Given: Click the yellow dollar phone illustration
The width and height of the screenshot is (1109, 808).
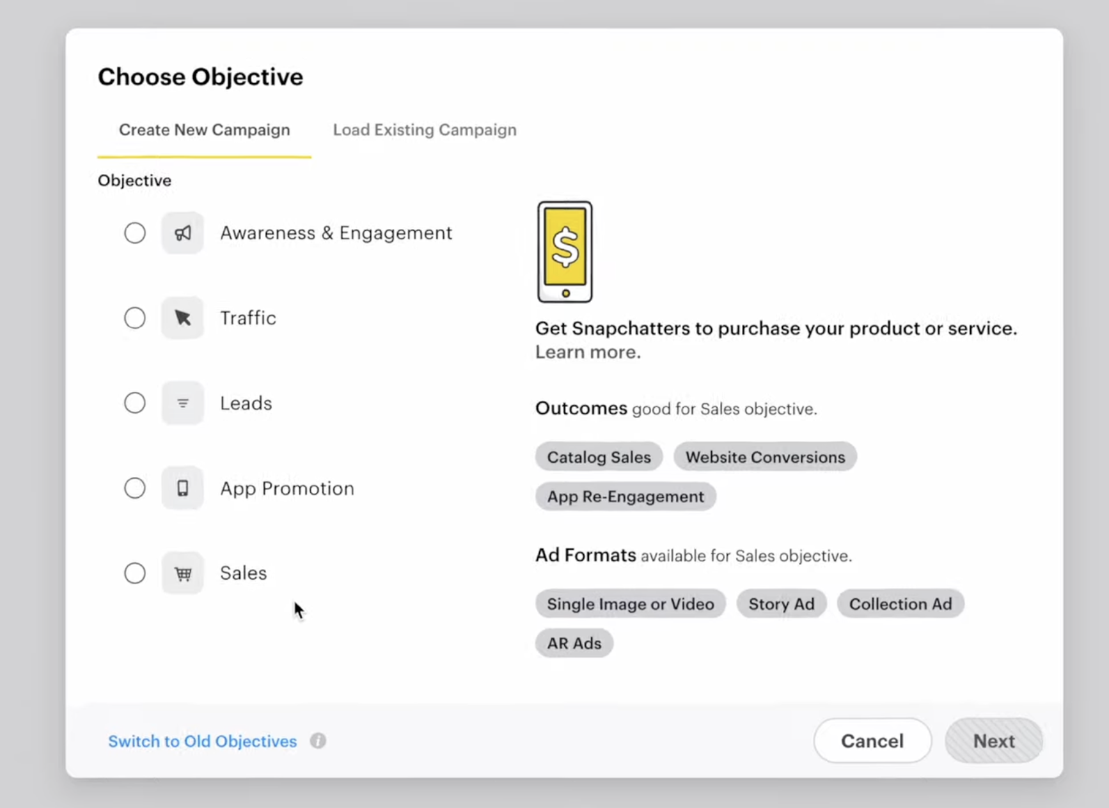Looking at the screenshot, I should coord(565,252).
